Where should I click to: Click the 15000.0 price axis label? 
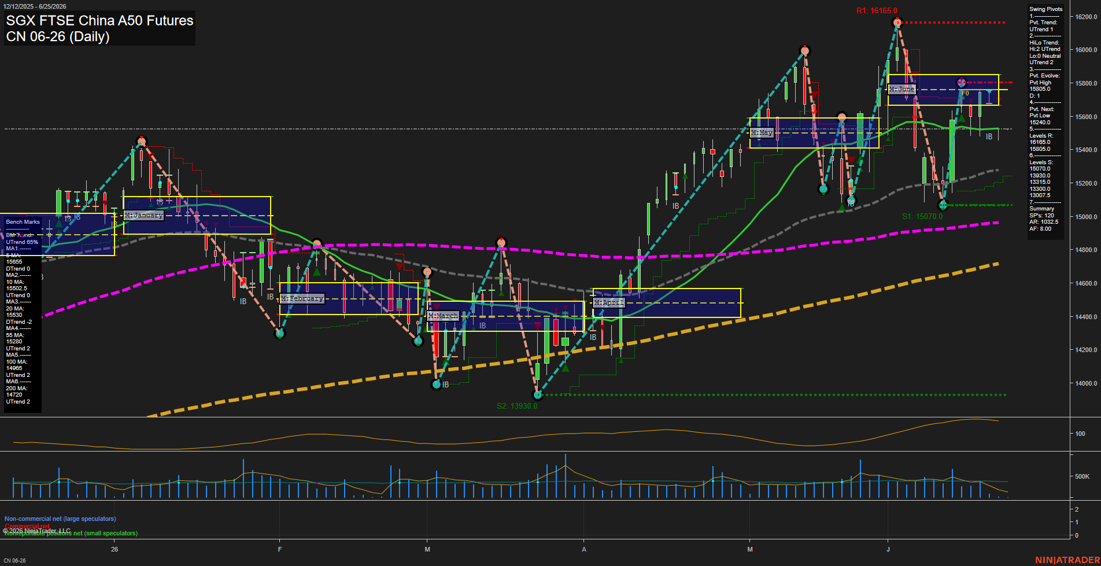1086,217
